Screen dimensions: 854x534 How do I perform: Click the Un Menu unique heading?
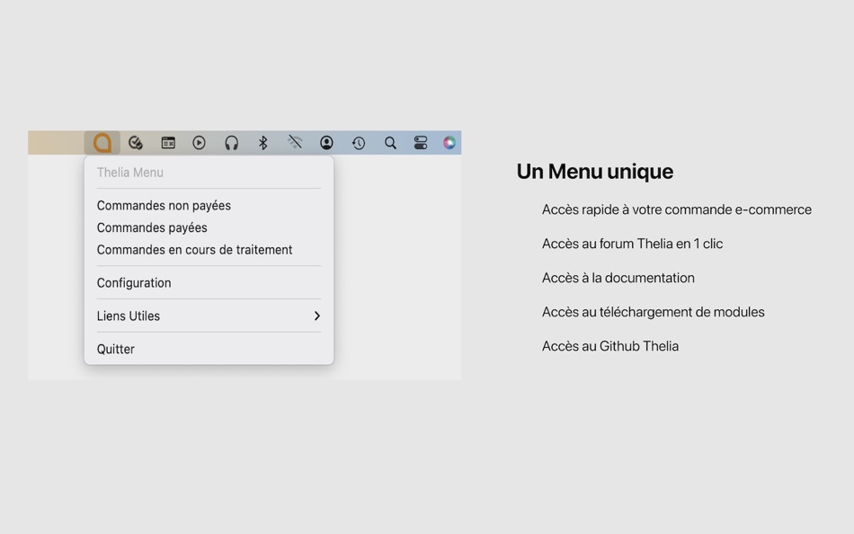(x=595, y=172)
